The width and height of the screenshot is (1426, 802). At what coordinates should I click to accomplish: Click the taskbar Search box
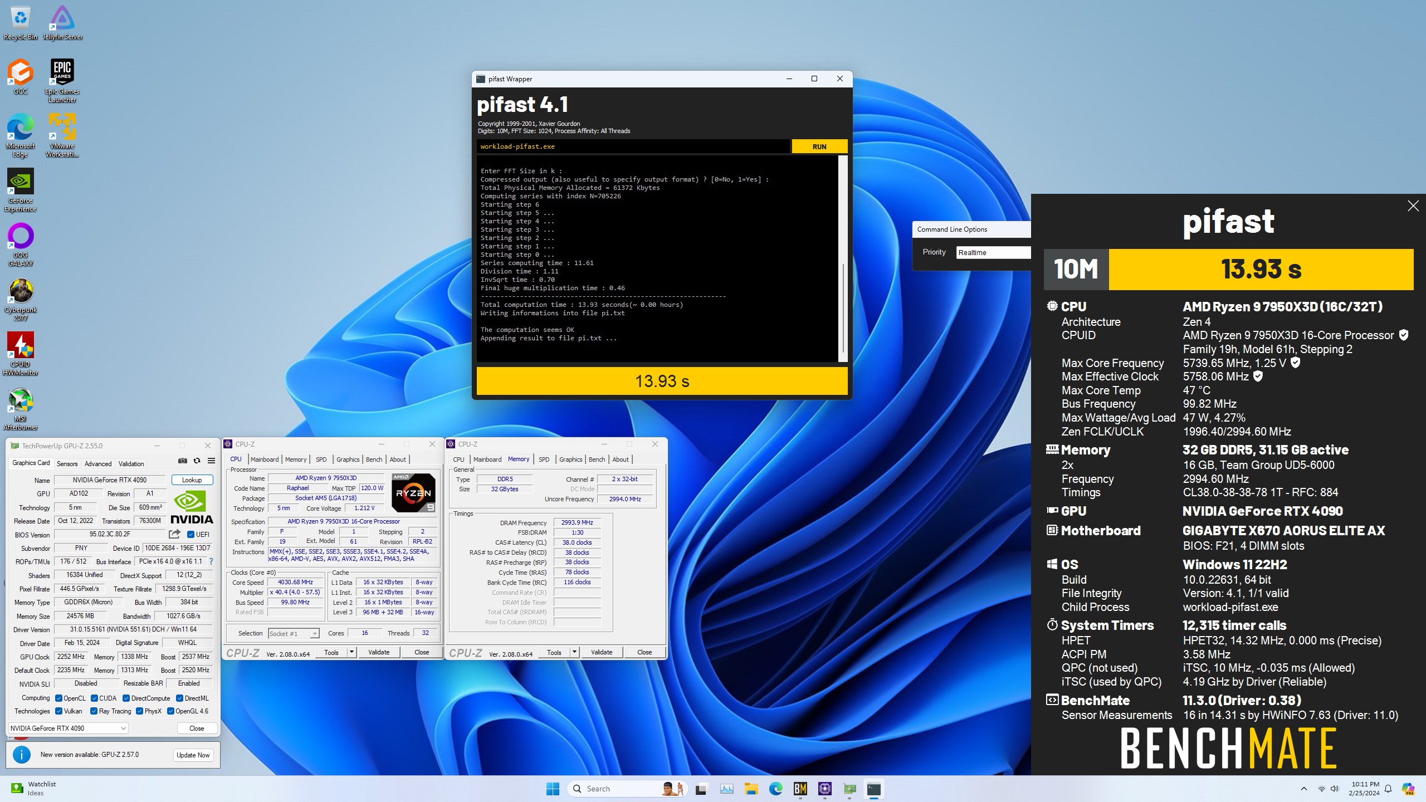tap(627, 789)
